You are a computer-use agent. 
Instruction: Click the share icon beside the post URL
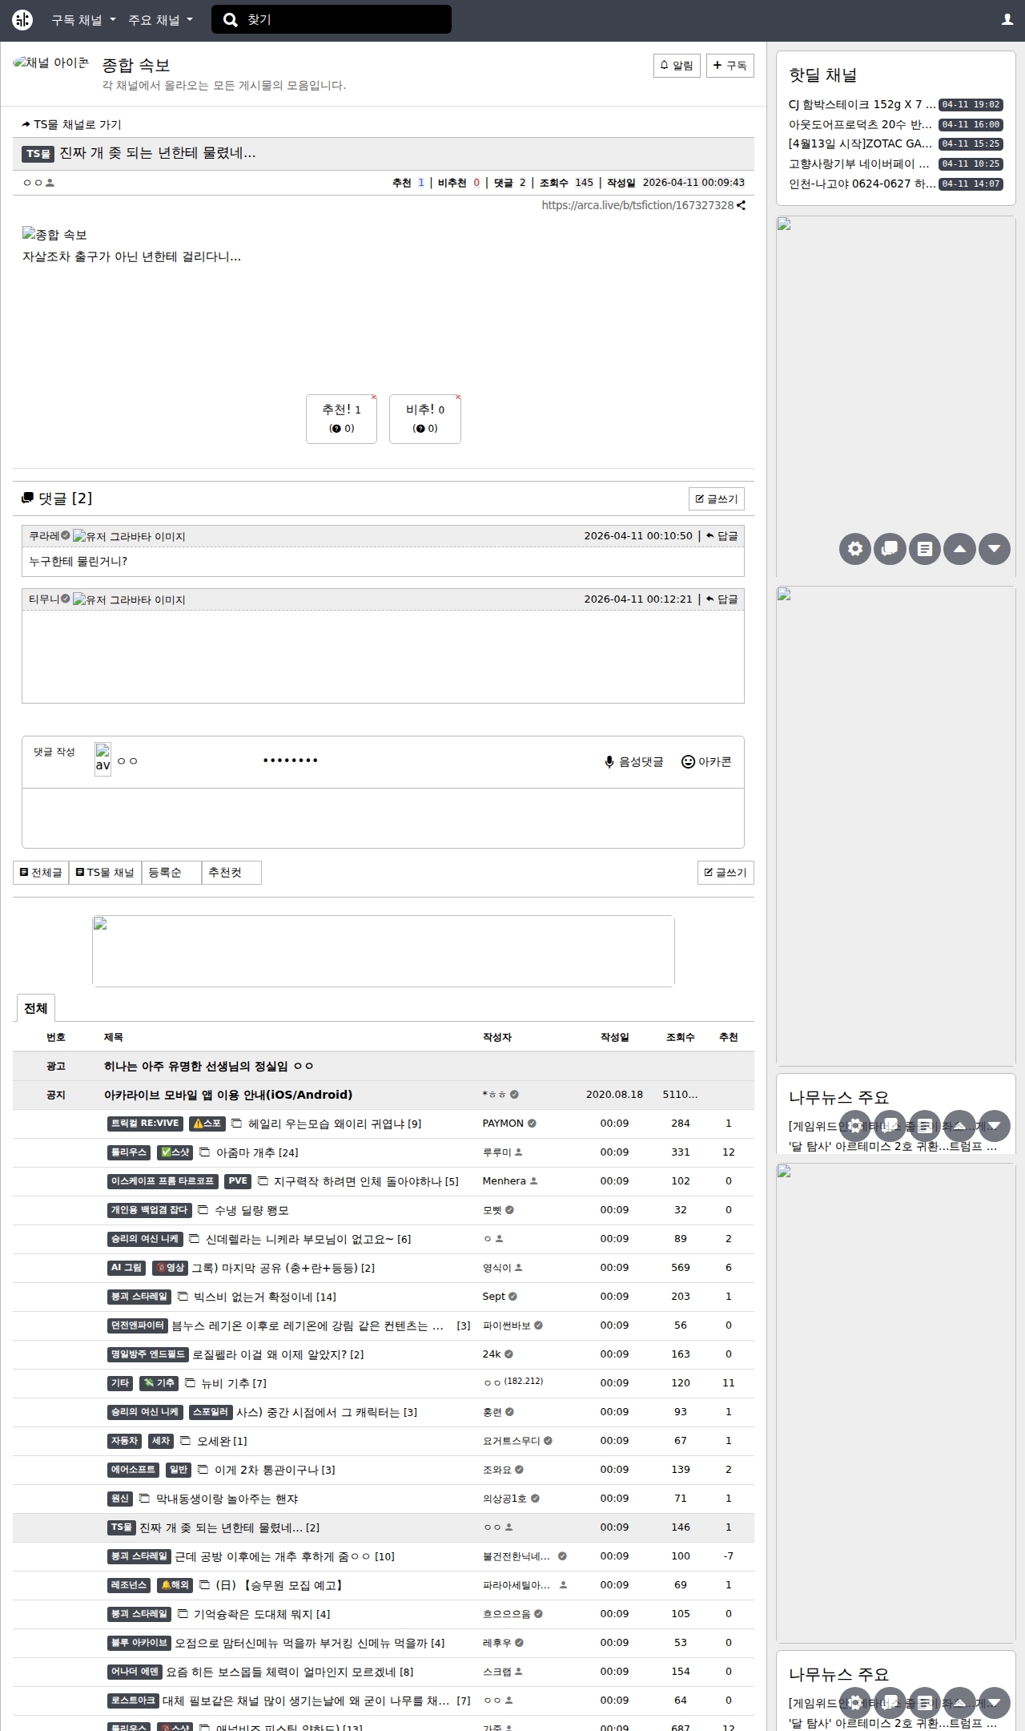(742, 205)
